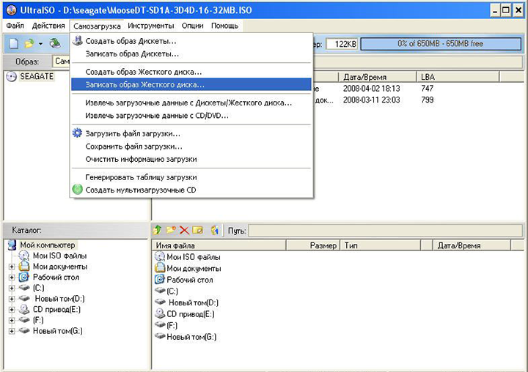528x372 pixels.
Task: Select the row dated 2008-03-11 23:03
Action: click(371, 100)
